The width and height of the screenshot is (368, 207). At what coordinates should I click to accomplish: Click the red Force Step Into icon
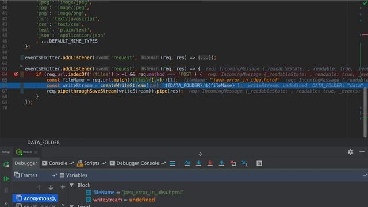(x=210, y=163)
